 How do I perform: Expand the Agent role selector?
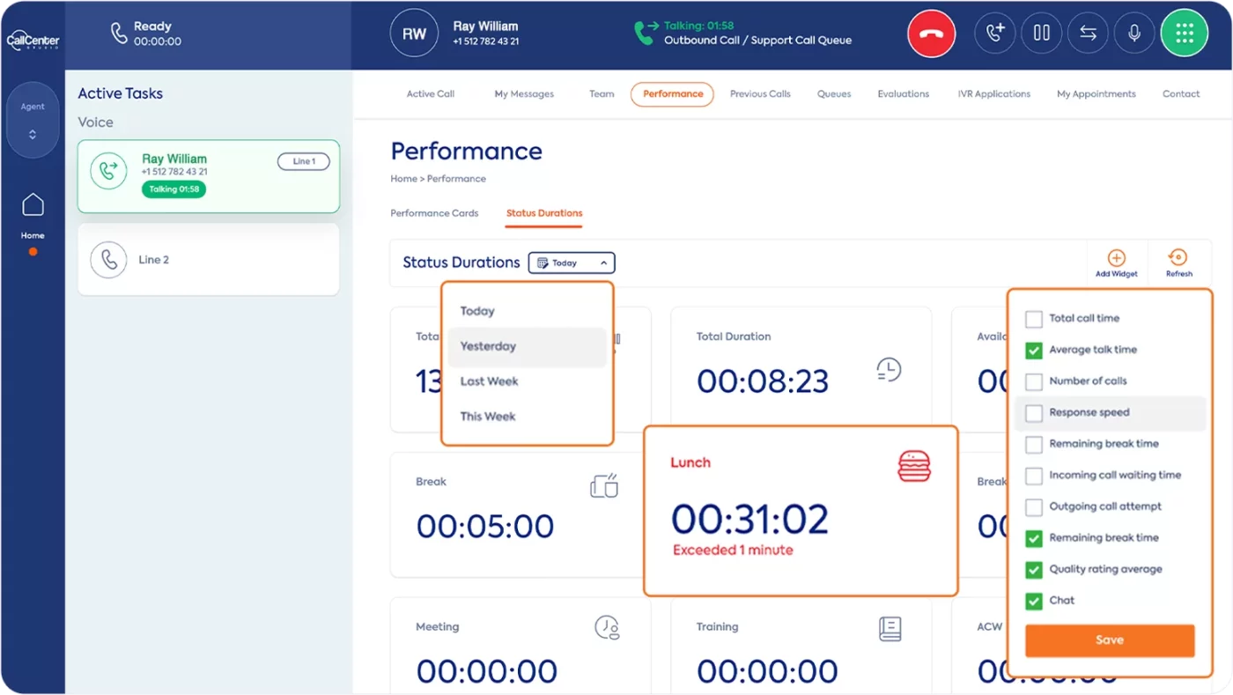tap(33, 121)
